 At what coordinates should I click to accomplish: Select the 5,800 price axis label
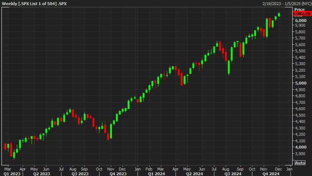[300, 32]
